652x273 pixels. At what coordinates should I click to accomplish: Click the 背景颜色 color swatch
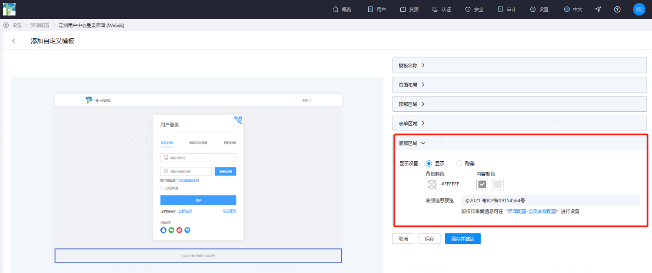coord(432,184)
